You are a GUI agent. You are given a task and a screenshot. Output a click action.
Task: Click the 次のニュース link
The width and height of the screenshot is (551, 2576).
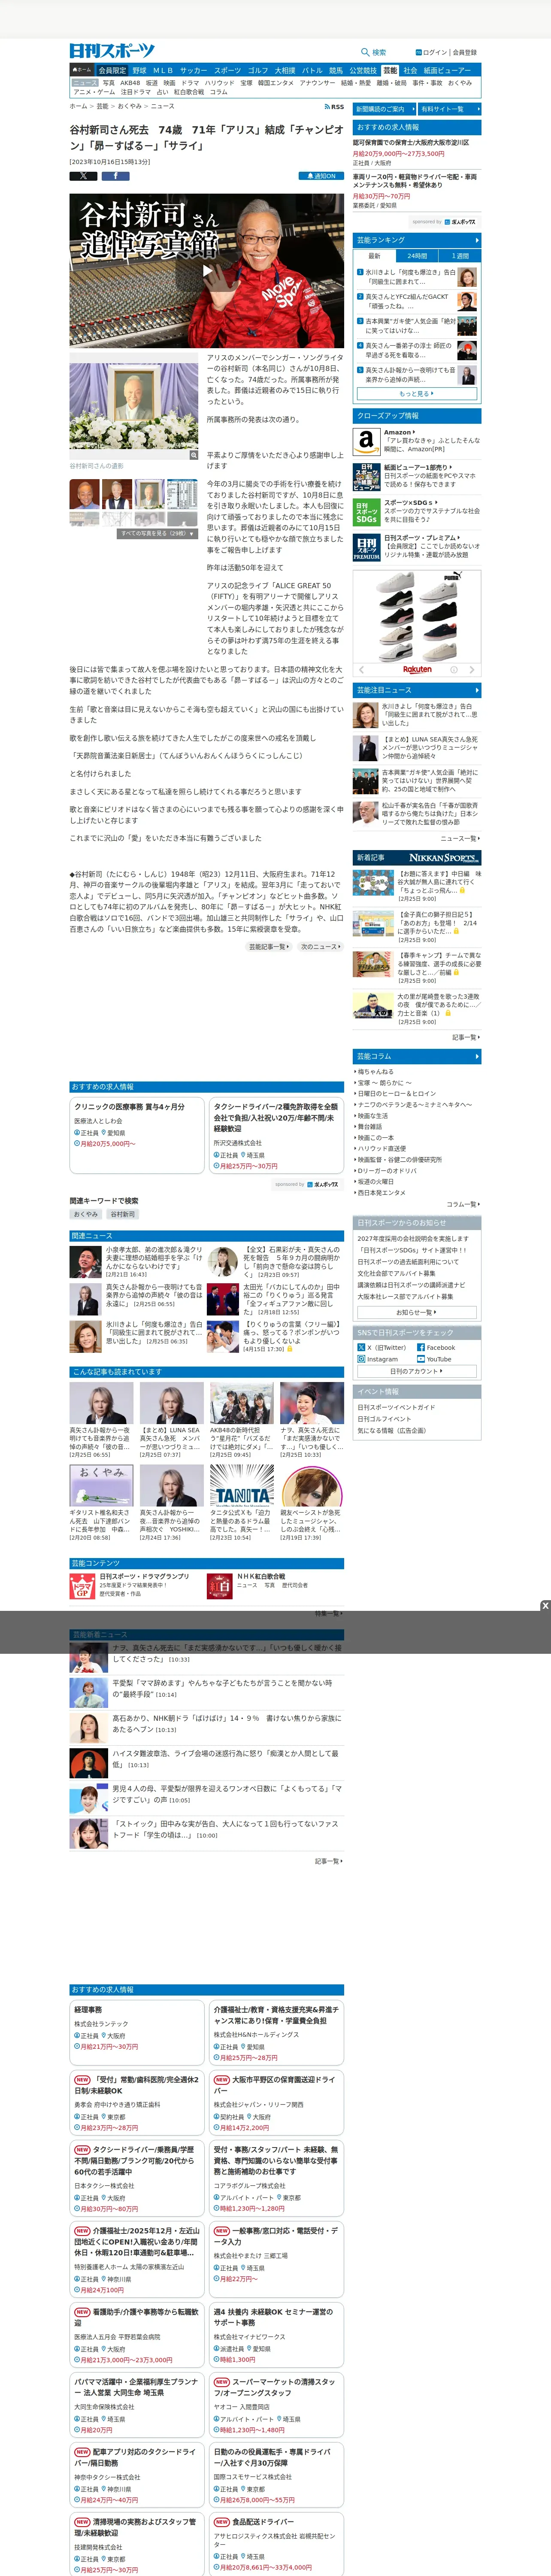(321, 947)
